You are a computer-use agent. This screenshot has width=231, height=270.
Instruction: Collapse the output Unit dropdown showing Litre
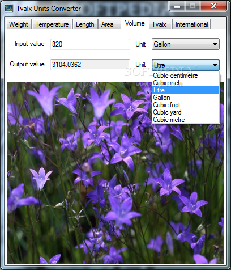click(x=186, y=65)
